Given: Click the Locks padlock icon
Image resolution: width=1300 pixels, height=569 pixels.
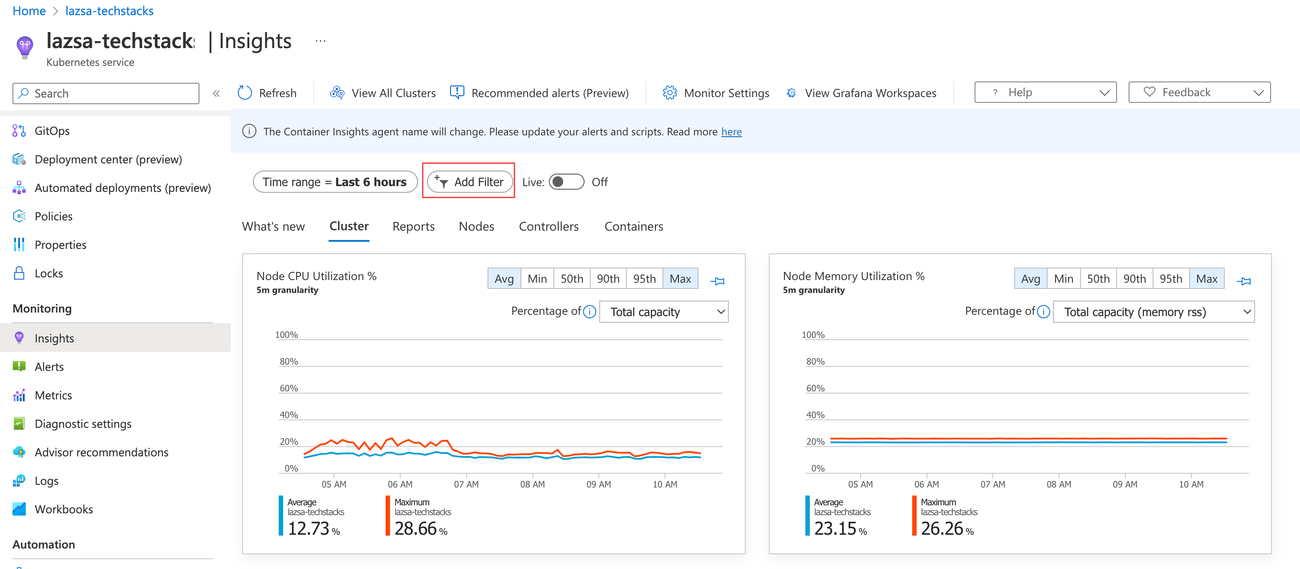Looking at the screenshot, I should 19,273.
